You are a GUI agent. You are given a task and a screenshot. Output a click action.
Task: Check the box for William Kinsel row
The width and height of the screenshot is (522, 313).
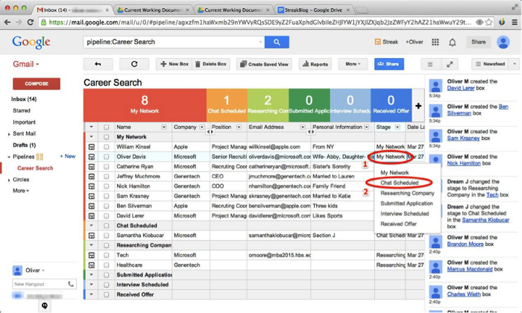point(106,147)
